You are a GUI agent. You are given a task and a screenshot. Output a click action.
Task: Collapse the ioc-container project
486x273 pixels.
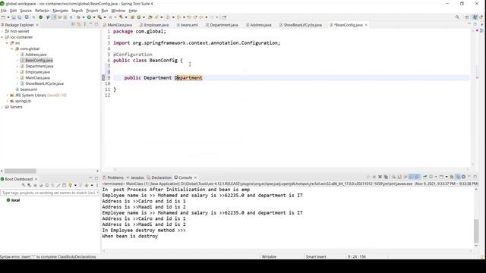click(2, 37)
